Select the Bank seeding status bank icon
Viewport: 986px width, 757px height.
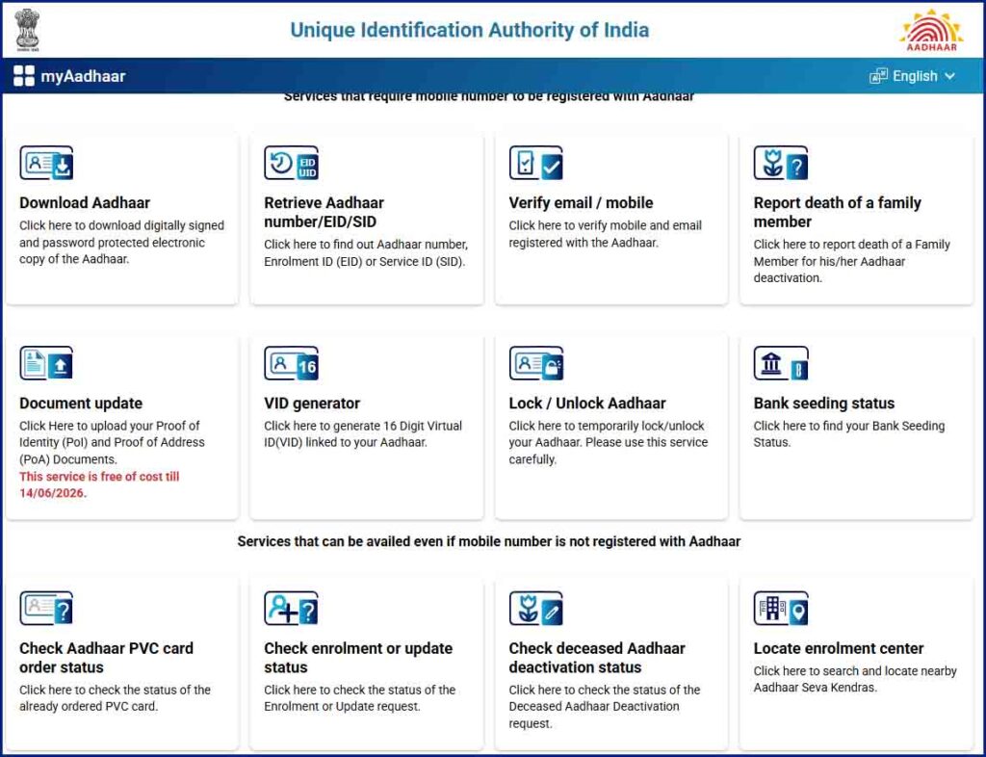[781, 363]
